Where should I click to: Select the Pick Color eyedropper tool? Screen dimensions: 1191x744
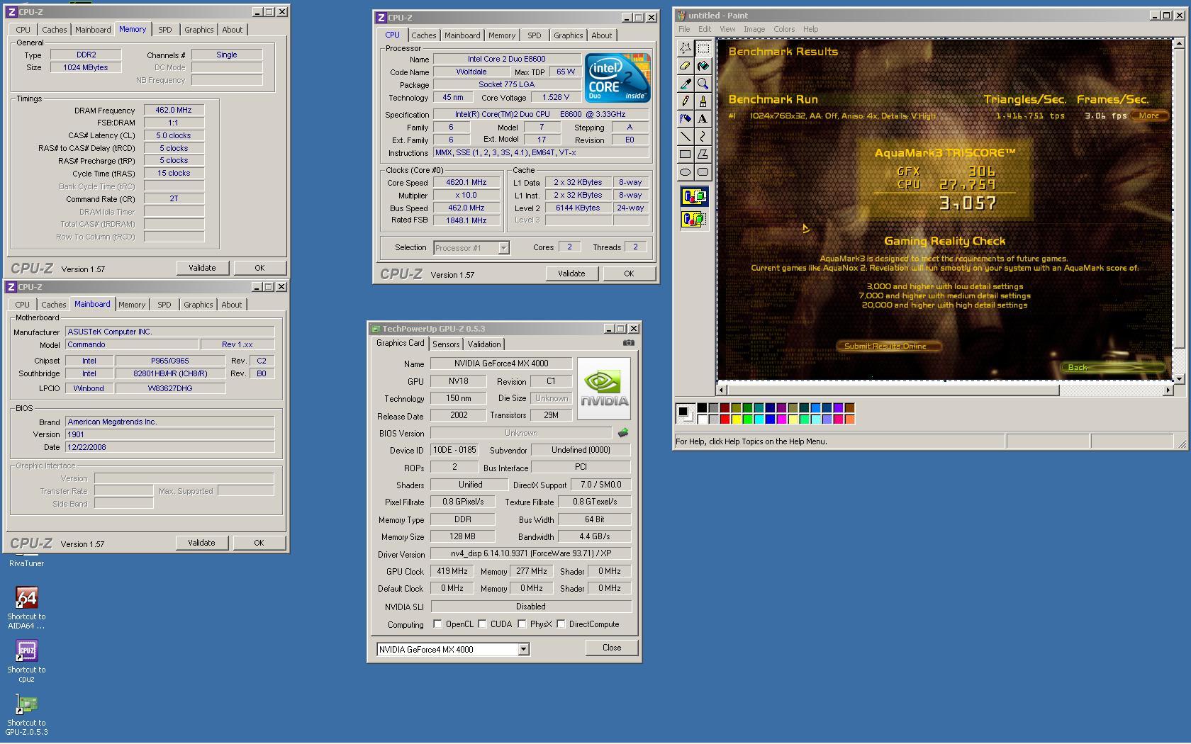(x=685, y=84)
